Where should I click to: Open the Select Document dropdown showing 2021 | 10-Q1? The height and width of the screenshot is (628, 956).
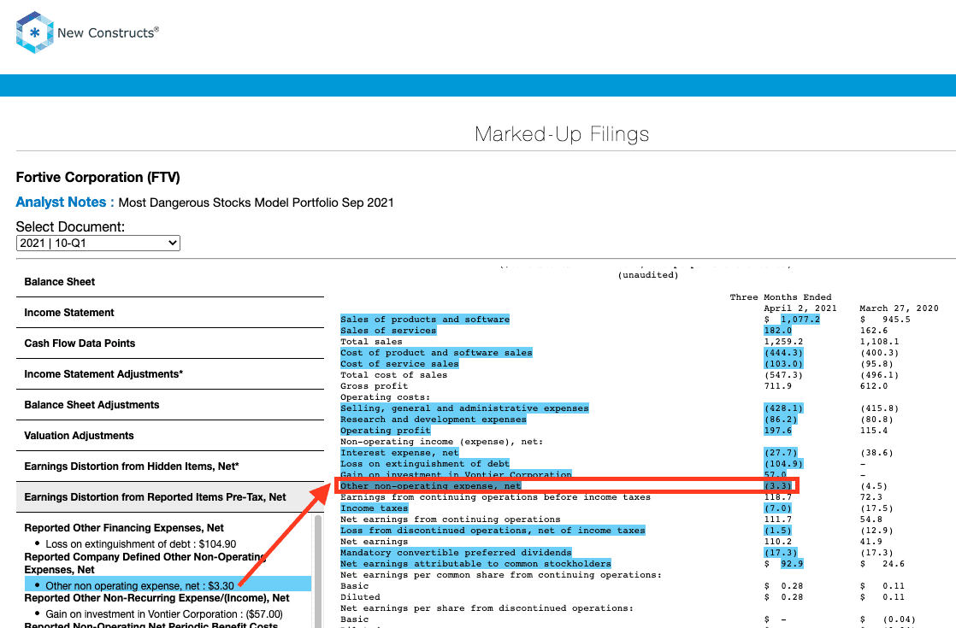click(x=98, y=243)
